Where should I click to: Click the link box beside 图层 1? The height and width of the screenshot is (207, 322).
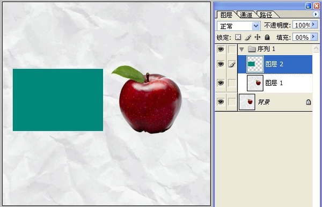tap(232, 83)
